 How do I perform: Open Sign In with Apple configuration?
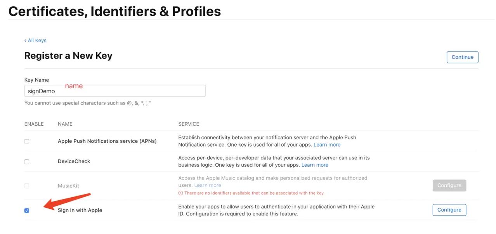click(x=449, y=210)
